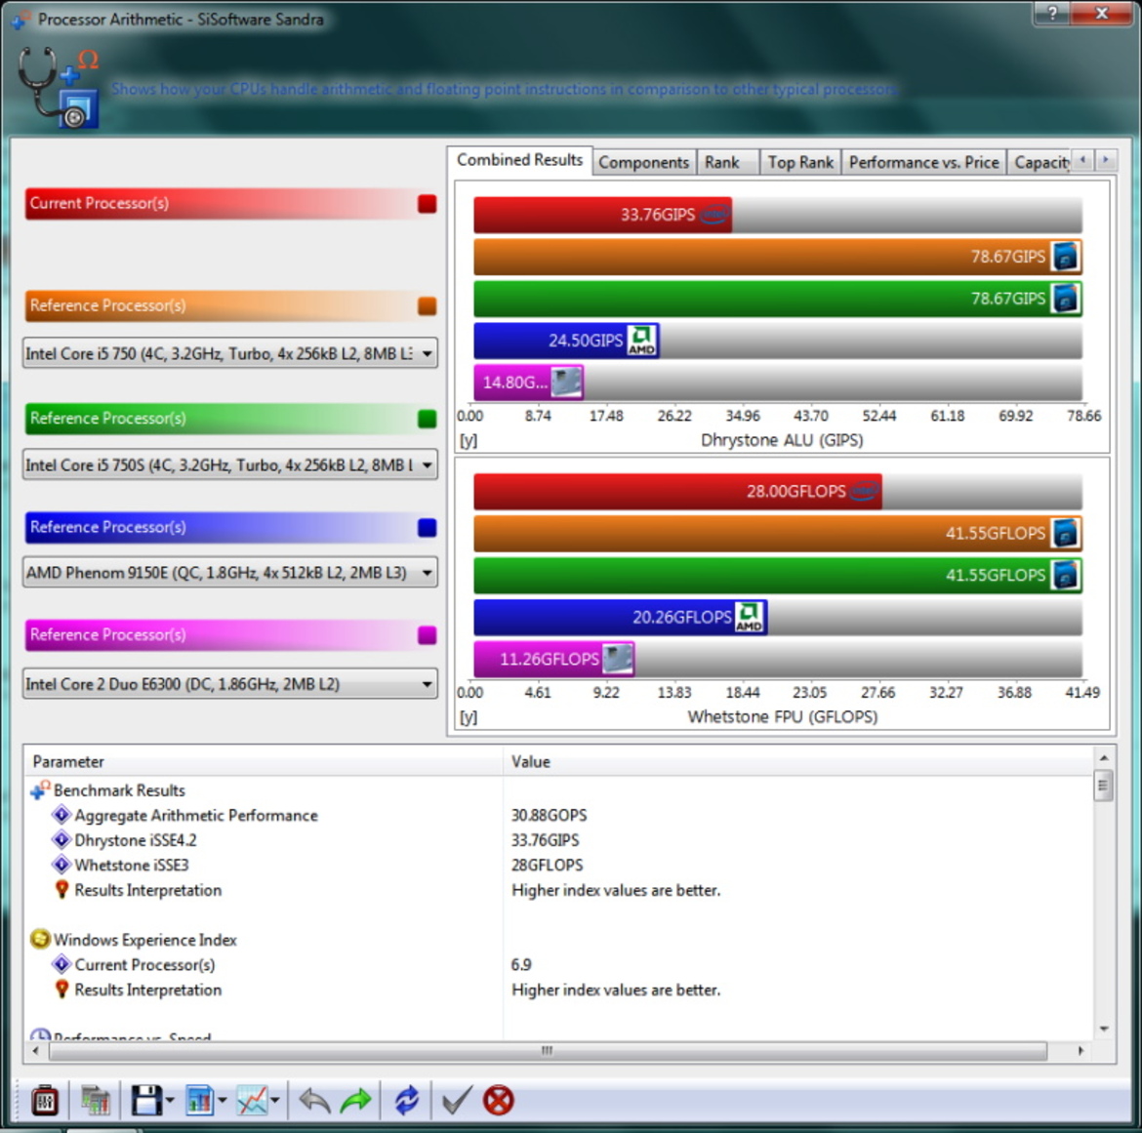
Task: Click the Dhrystone iSSE4.2 diamond icon
Action: pos(61,839)
